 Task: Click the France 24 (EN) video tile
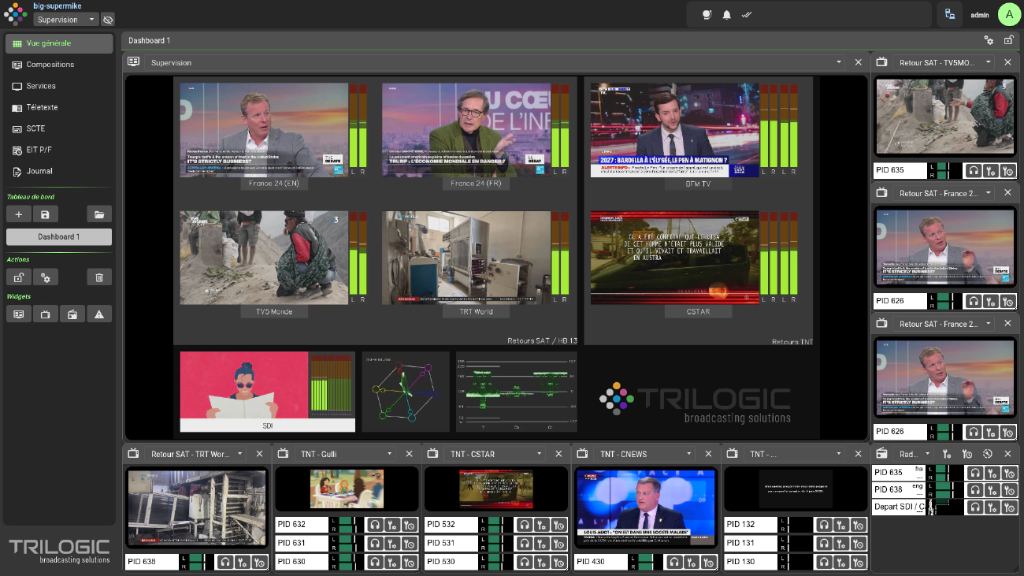click(264, 130)
